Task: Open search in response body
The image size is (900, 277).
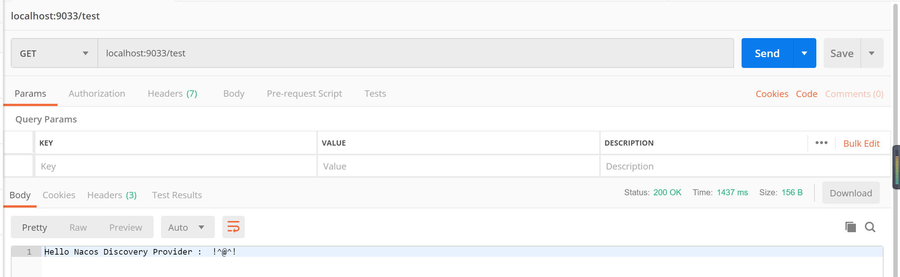Action: 870,227
